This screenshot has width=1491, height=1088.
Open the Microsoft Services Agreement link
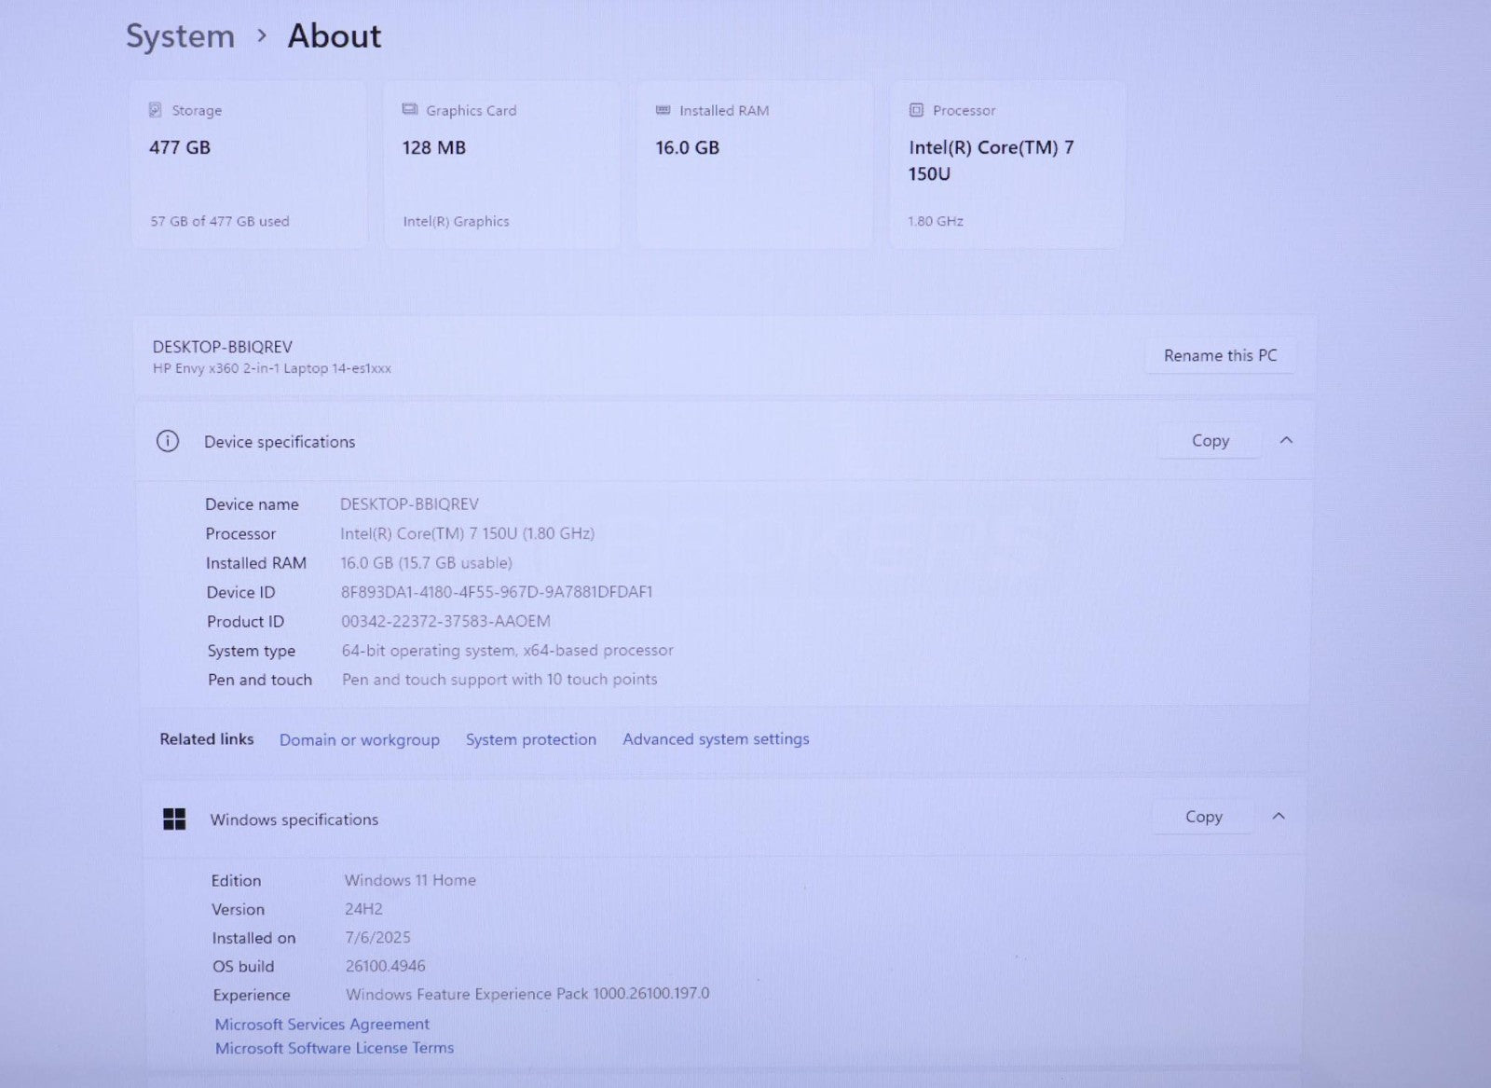point(321,1024)
